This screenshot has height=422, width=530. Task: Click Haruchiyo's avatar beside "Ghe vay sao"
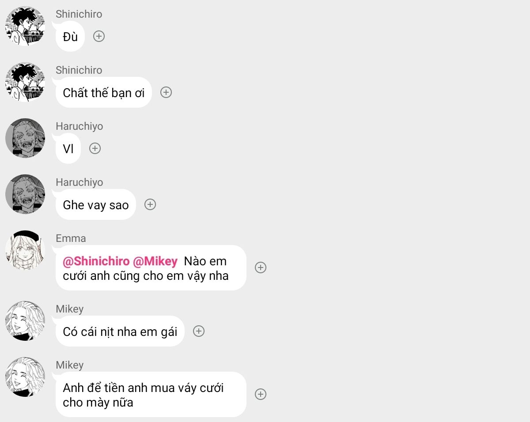pyautogui.click(x=25, y=194)
